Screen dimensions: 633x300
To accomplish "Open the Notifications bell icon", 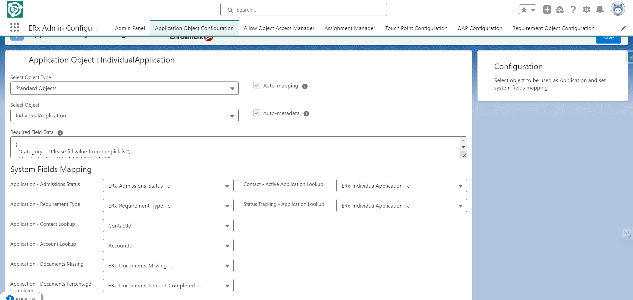I will click(600, 10).
